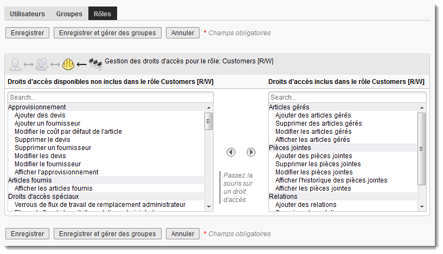Select the Approvisionnement category row
Viewport: 443px width, 254px height.
[x=106, y=107]
